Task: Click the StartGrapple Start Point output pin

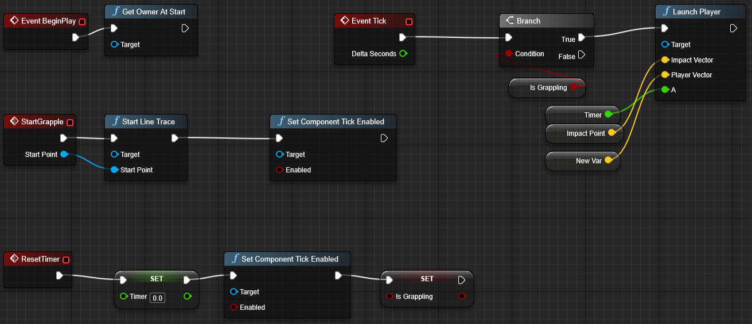Action: (64, 155)
